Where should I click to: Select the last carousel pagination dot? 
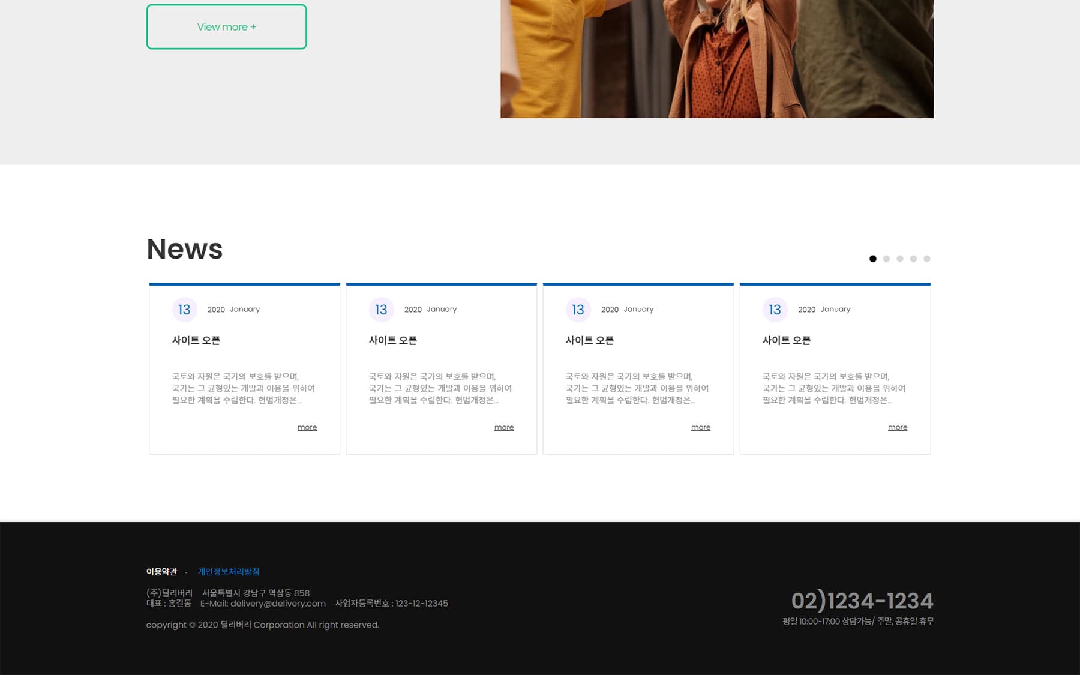(928, 259)
